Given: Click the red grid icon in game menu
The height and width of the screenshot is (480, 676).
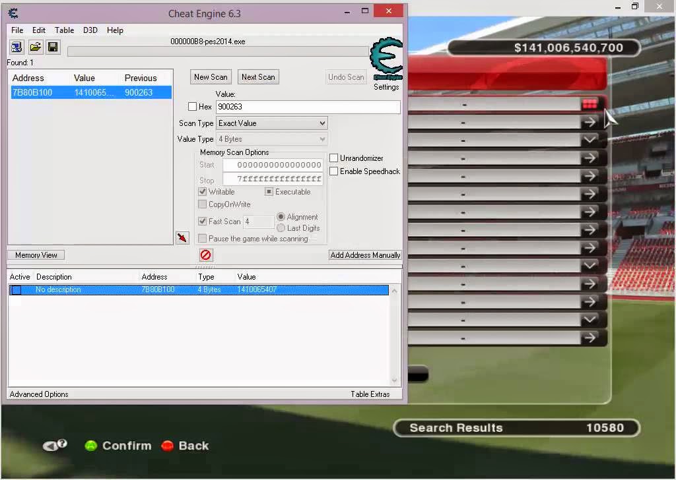Looking at the screenshot, I should [x=590, y=104].
